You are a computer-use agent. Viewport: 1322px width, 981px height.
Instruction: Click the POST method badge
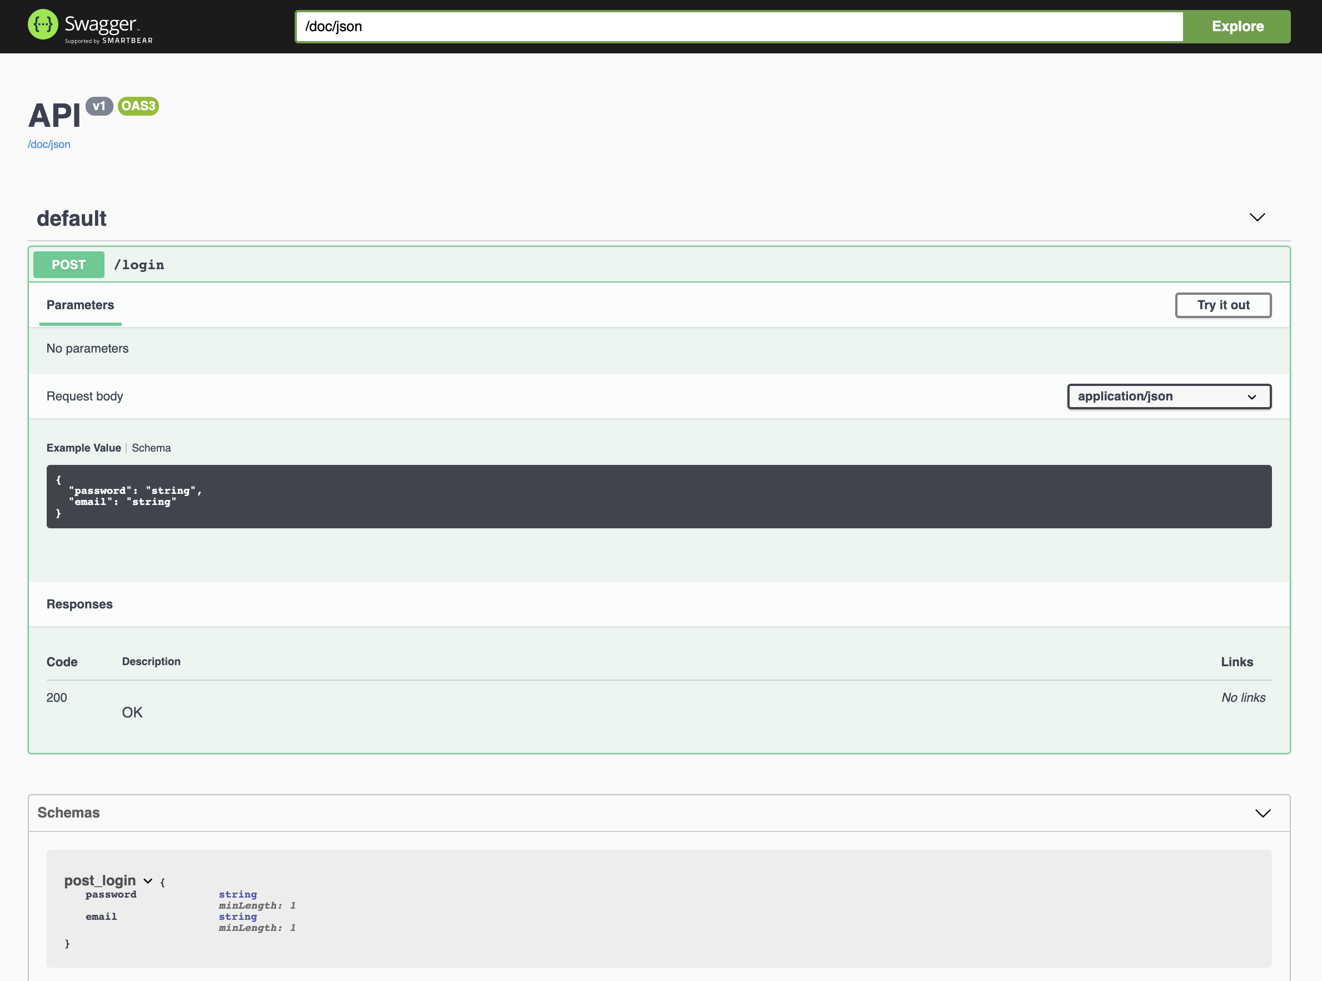tap(69, 265)
